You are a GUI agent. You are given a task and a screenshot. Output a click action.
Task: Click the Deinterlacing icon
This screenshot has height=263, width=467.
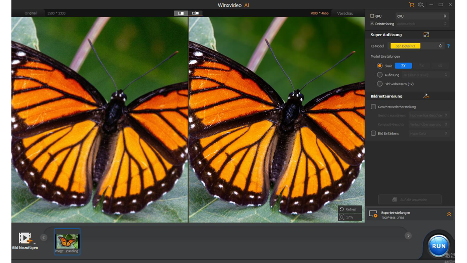click(372, 24)
